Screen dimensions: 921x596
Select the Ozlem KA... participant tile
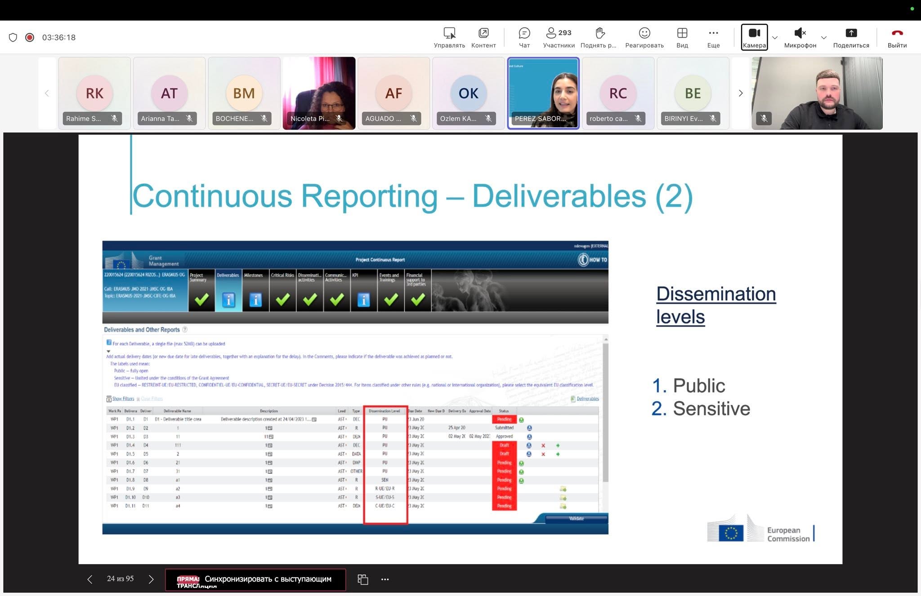click(469, 93)
